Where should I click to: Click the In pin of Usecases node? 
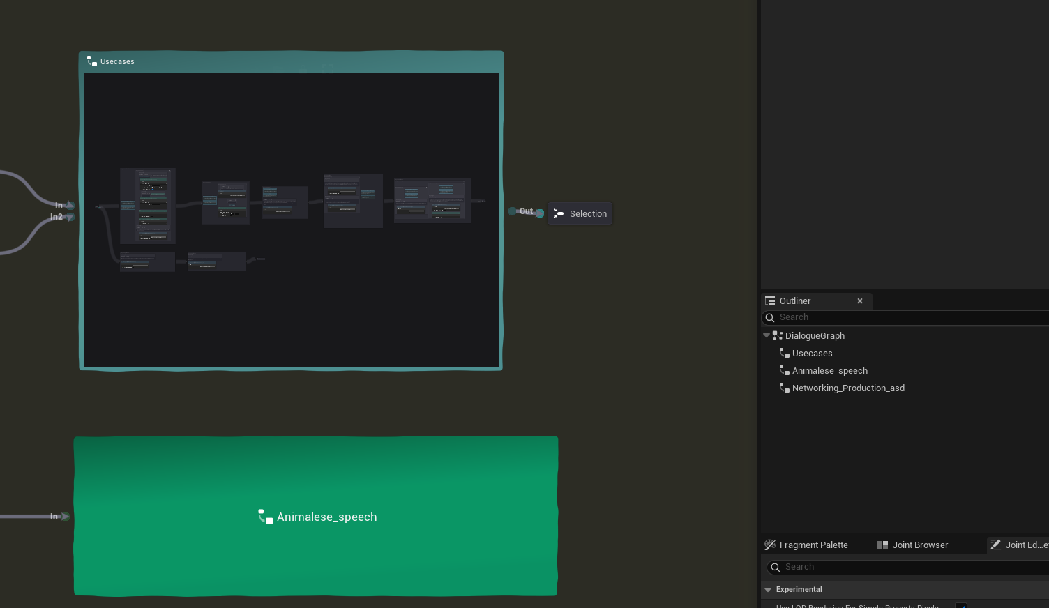click(70, 205)
